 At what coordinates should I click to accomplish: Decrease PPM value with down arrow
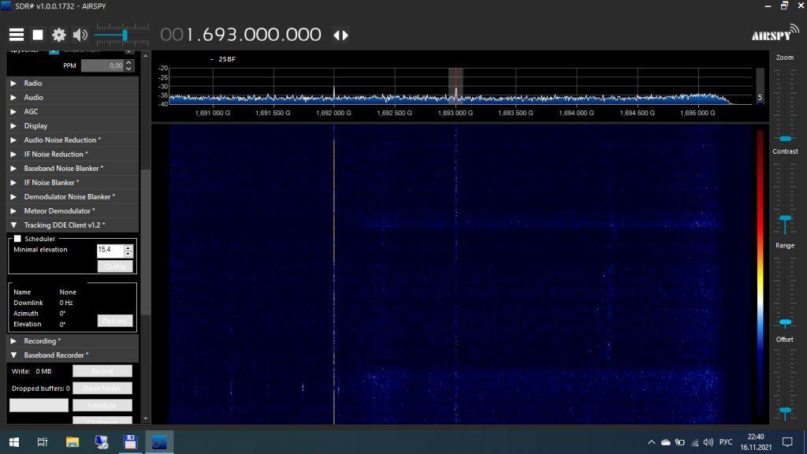coord(128,69)
